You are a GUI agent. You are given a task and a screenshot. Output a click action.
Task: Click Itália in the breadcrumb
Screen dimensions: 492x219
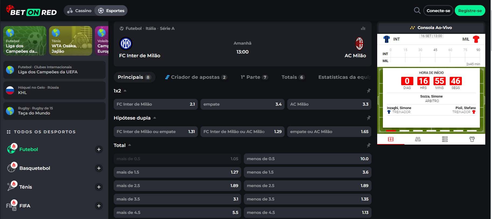151,28
